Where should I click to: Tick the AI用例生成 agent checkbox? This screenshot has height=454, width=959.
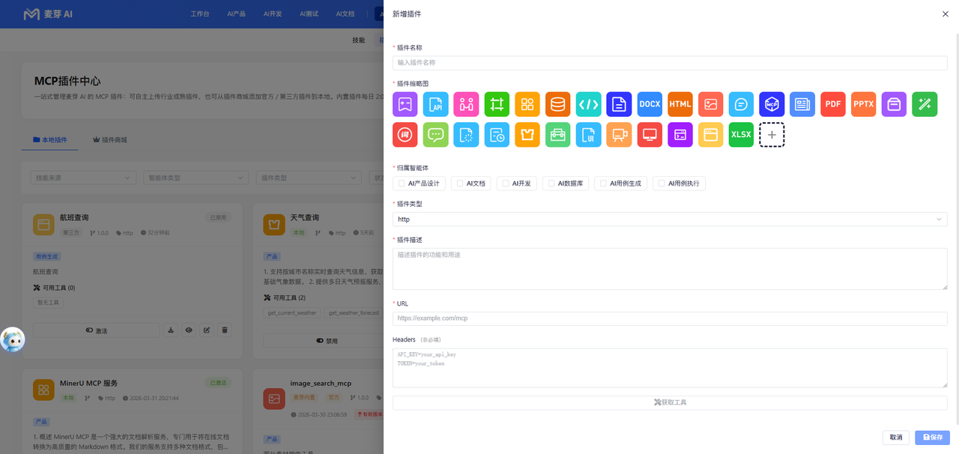[604, 184]
